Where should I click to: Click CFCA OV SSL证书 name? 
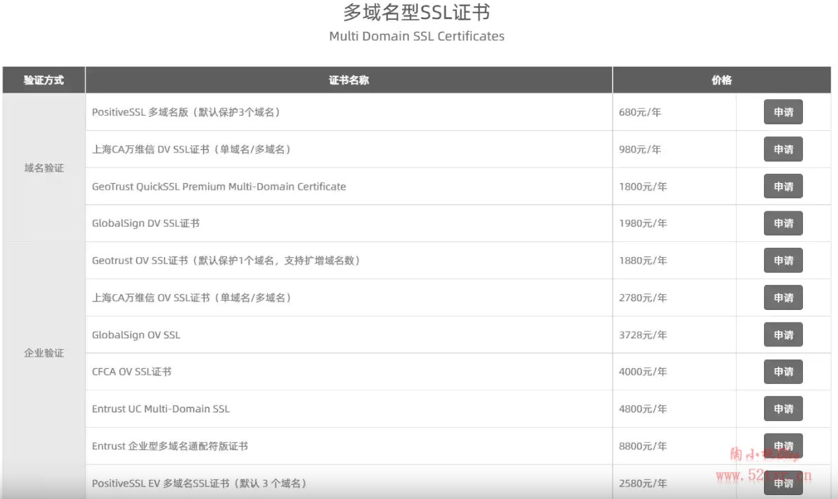132,371
